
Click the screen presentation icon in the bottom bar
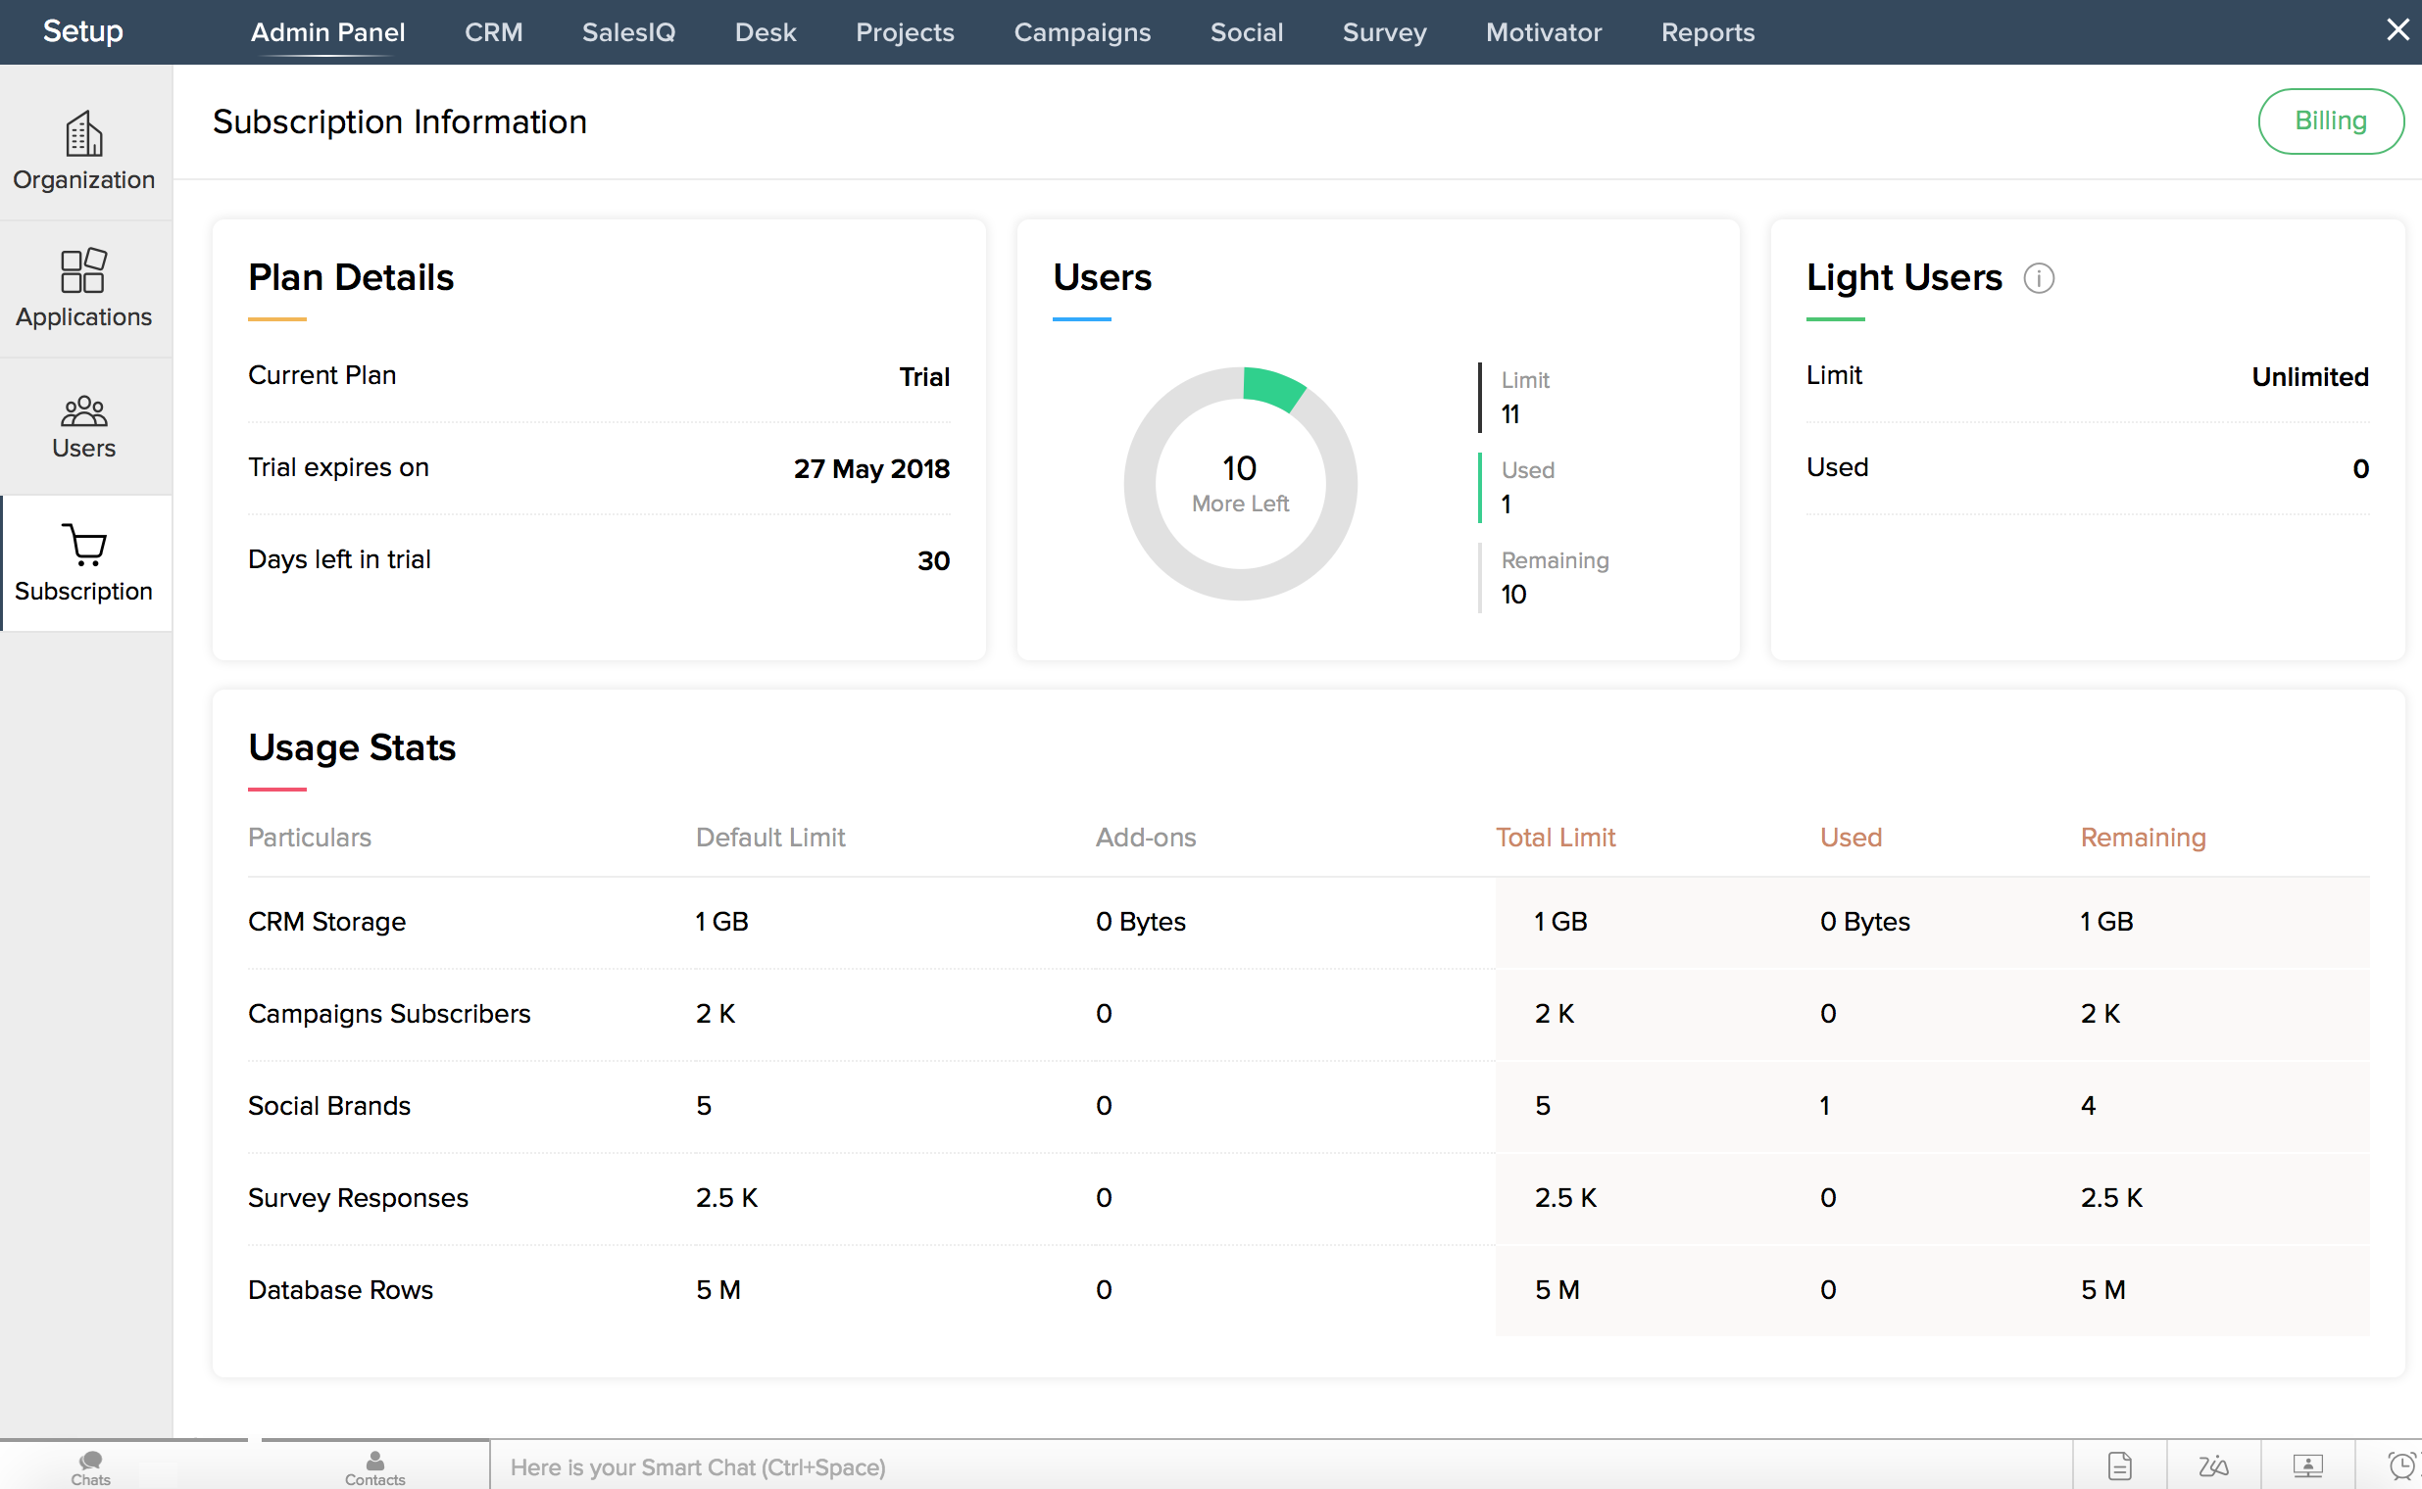[x=2306, y=1466]
